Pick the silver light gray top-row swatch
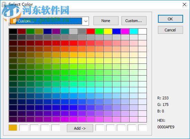This screenshot has height=139, width=190. click(x=73, y=31)
